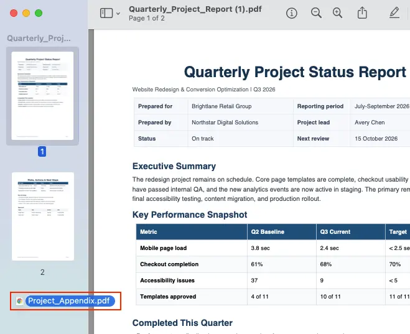Click the Chrome PDF file icon
The height and width of the screenshot is (334, 410).
19,301
